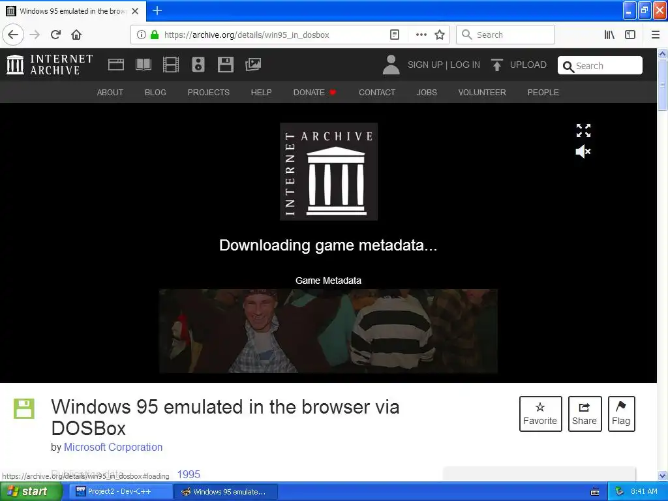Click the keyboard tray icon
This screenshot has width=668, height=501.
pyautogui.click(x=595, y=492)
